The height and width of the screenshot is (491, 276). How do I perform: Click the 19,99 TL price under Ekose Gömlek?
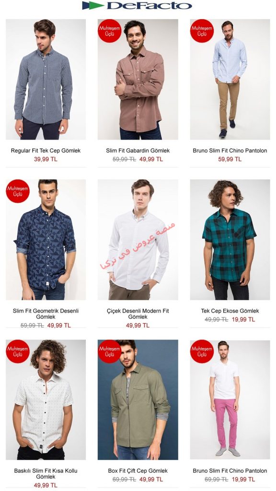[x=243, y=319]
